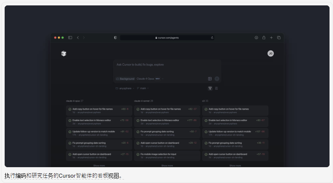
Task: Open 'Add open cursor button on dashboard' in o3 column
Action: pos(235,156)
